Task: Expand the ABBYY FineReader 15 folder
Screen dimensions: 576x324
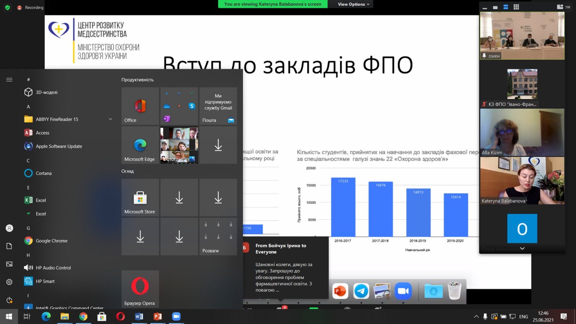Action: coord(110,119)
